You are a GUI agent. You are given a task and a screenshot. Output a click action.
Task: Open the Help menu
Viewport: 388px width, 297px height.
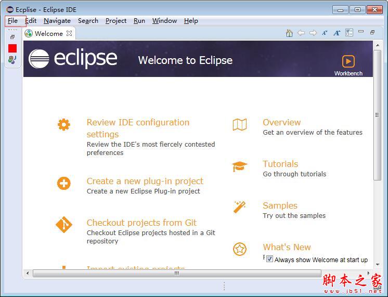coord(191,21)
